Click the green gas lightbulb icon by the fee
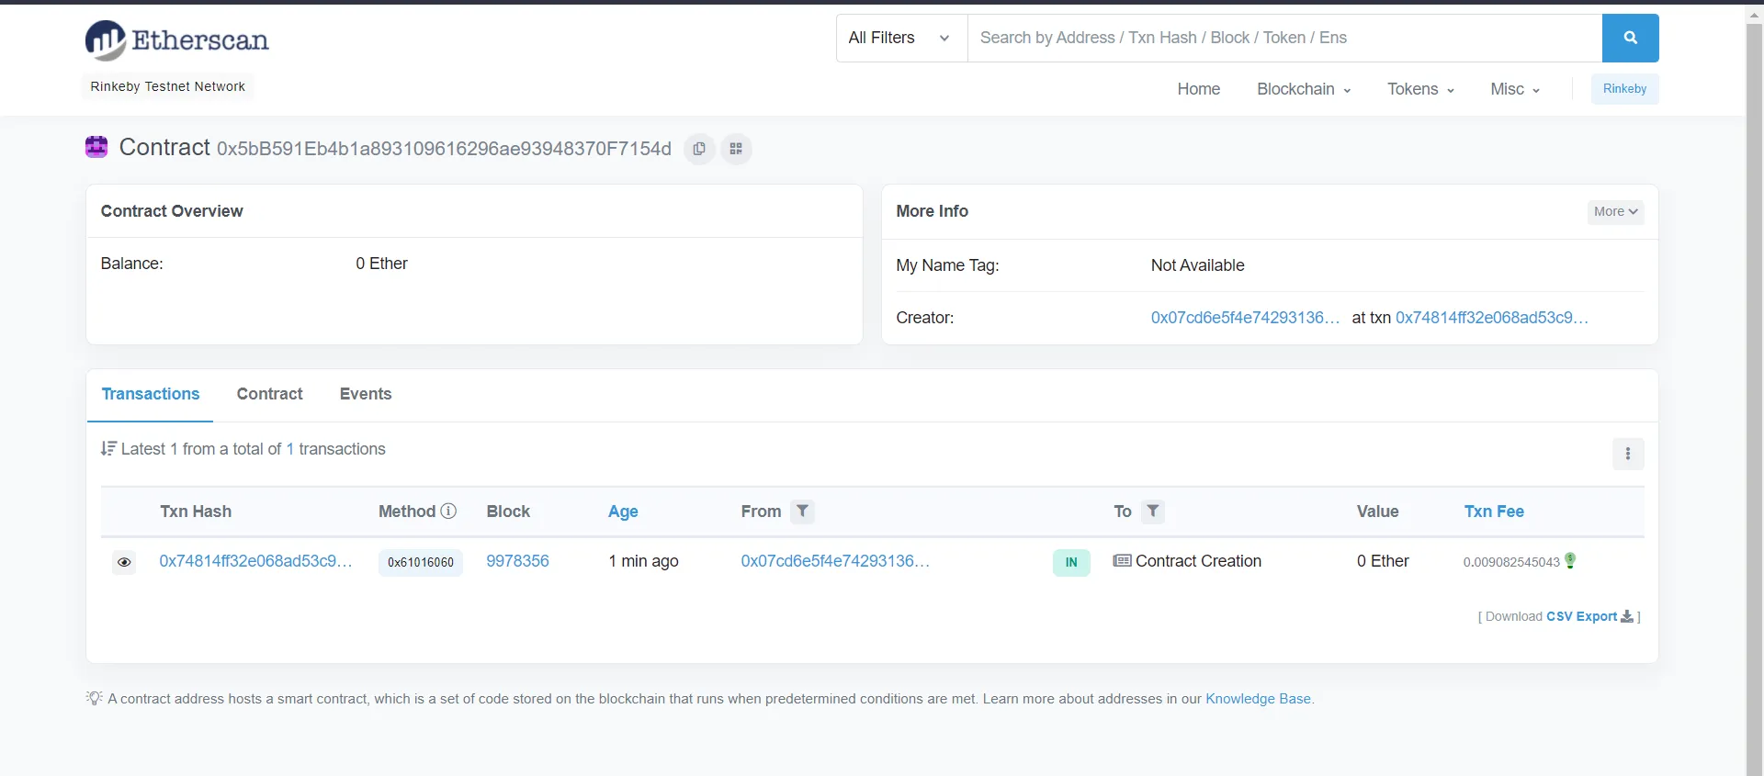1764x776 pixels. click(x=1570, y=560)
